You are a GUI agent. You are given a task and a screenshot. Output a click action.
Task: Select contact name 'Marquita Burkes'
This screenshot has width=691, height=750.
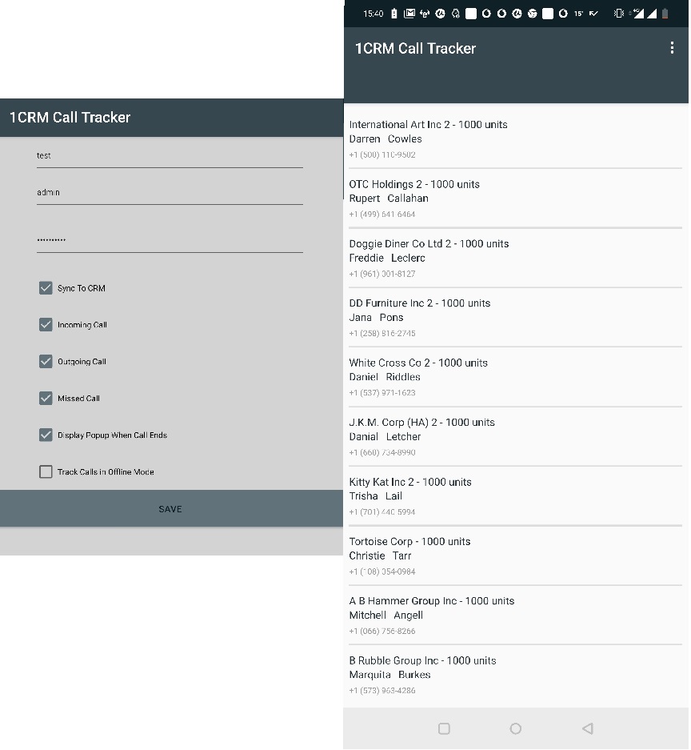[389, 675]
